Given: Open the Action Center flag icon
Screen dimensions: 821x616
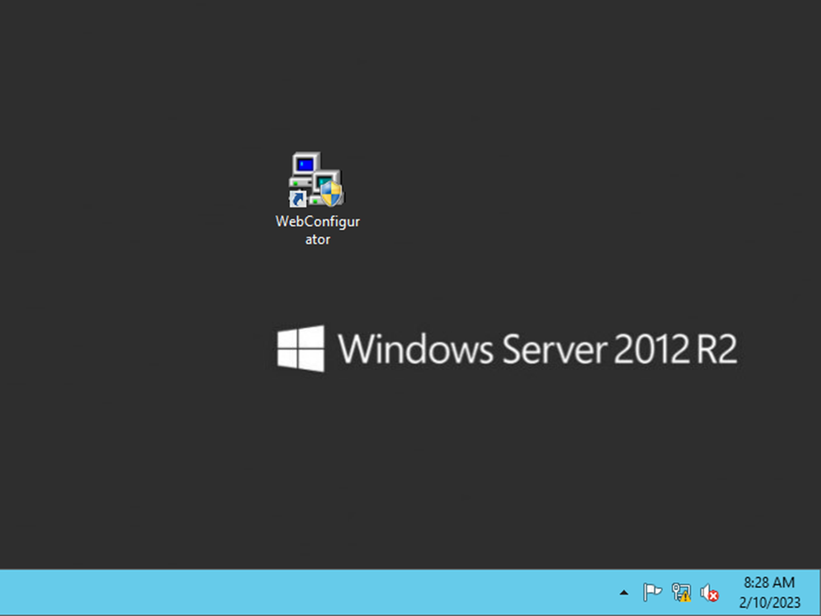Looking at the screenshot, I should point(652,592).
